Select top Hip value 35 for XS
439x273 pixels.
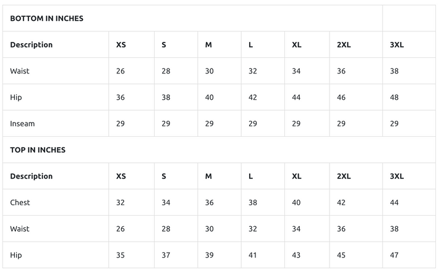click(x=121, y=255)
